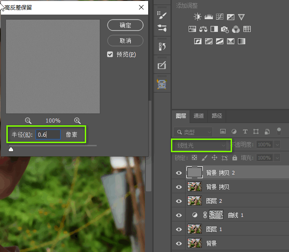Select the 背景 拷贝 2 layer thumbnail

coord(195,172)
